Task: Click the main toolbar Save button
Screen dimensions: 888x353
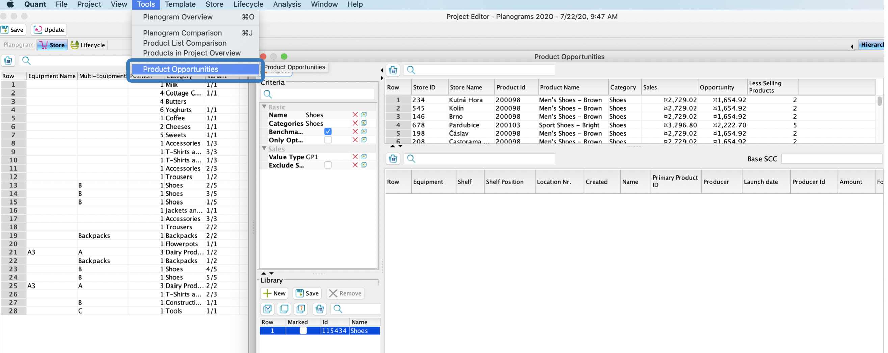Action: click(x=12, y=30)
